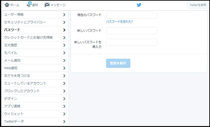
Task: Click the Twitterを検索 search box
Action: pos(198,5)
